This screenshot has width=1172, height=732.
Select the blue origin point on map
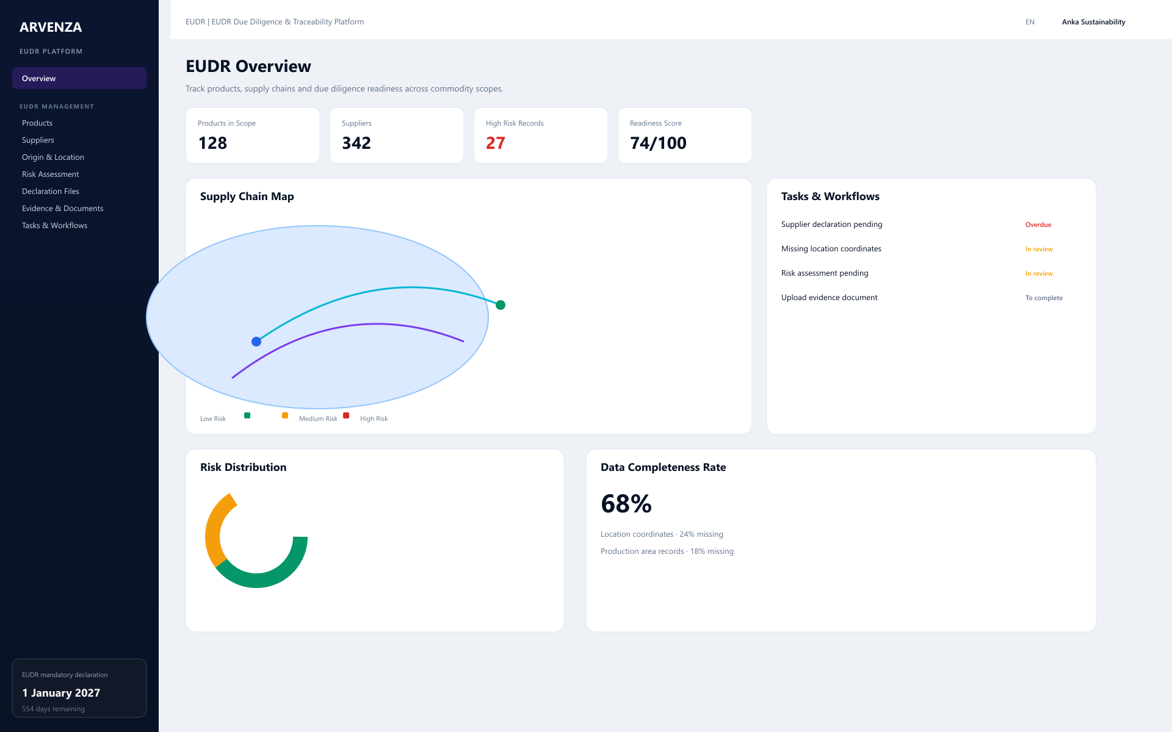(256, 342)
